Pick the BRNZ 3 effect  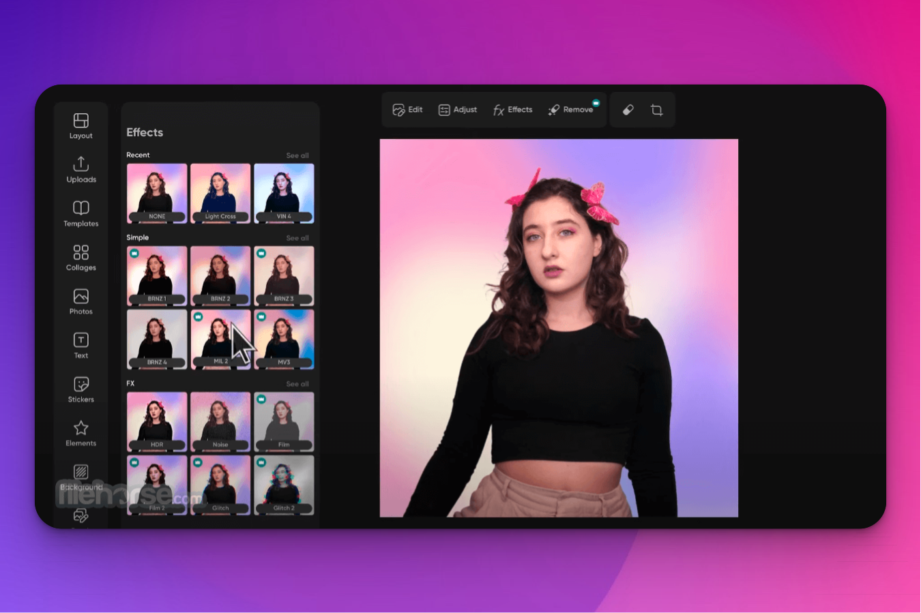click(284, 276)
